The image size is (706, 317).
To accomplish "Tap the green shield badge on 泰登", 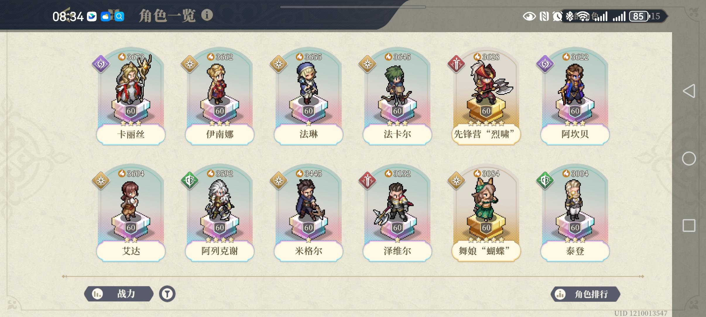I will (x=545, y=181).
